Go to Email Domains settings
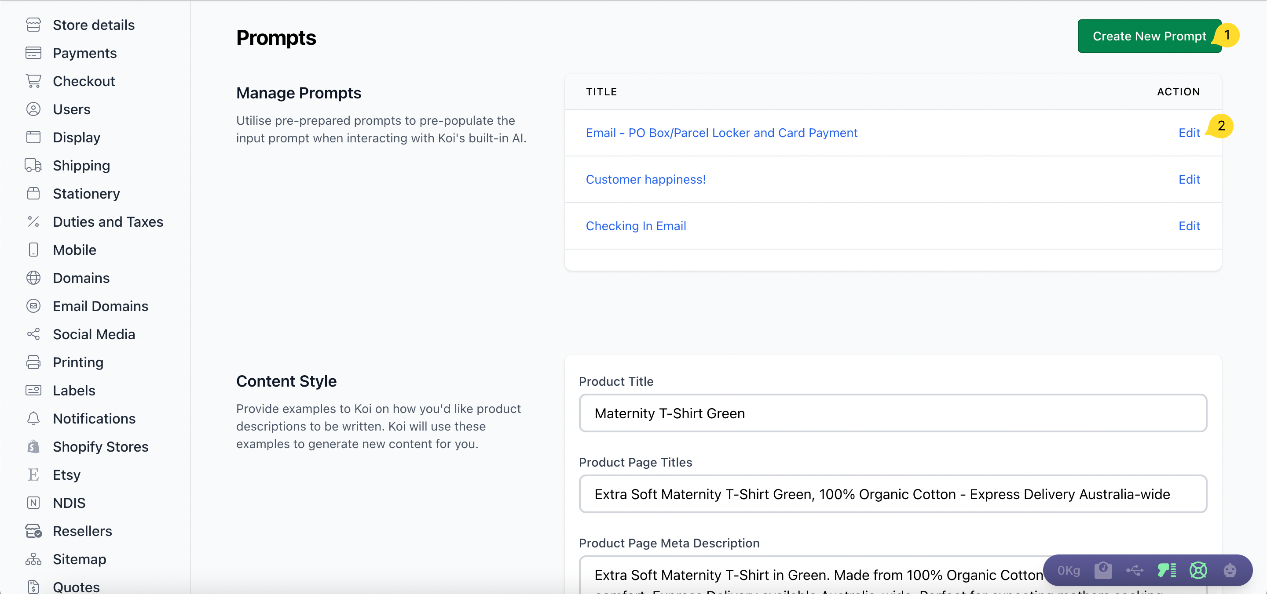This screenshot has width=1267, height=594. tap(100, 306)
